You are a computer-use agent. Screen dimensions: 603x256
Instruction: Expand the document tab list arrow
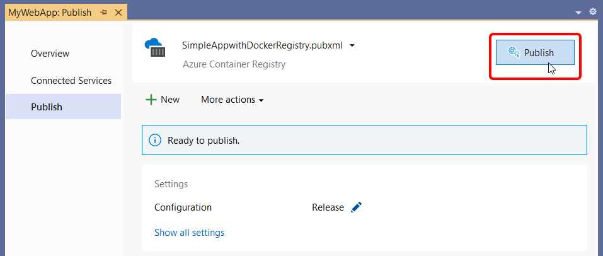coord(578,13)
